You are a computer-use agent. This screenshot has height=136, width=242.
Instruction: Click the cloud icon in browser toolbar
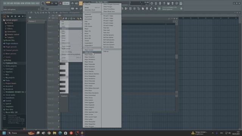coord(19,16)
